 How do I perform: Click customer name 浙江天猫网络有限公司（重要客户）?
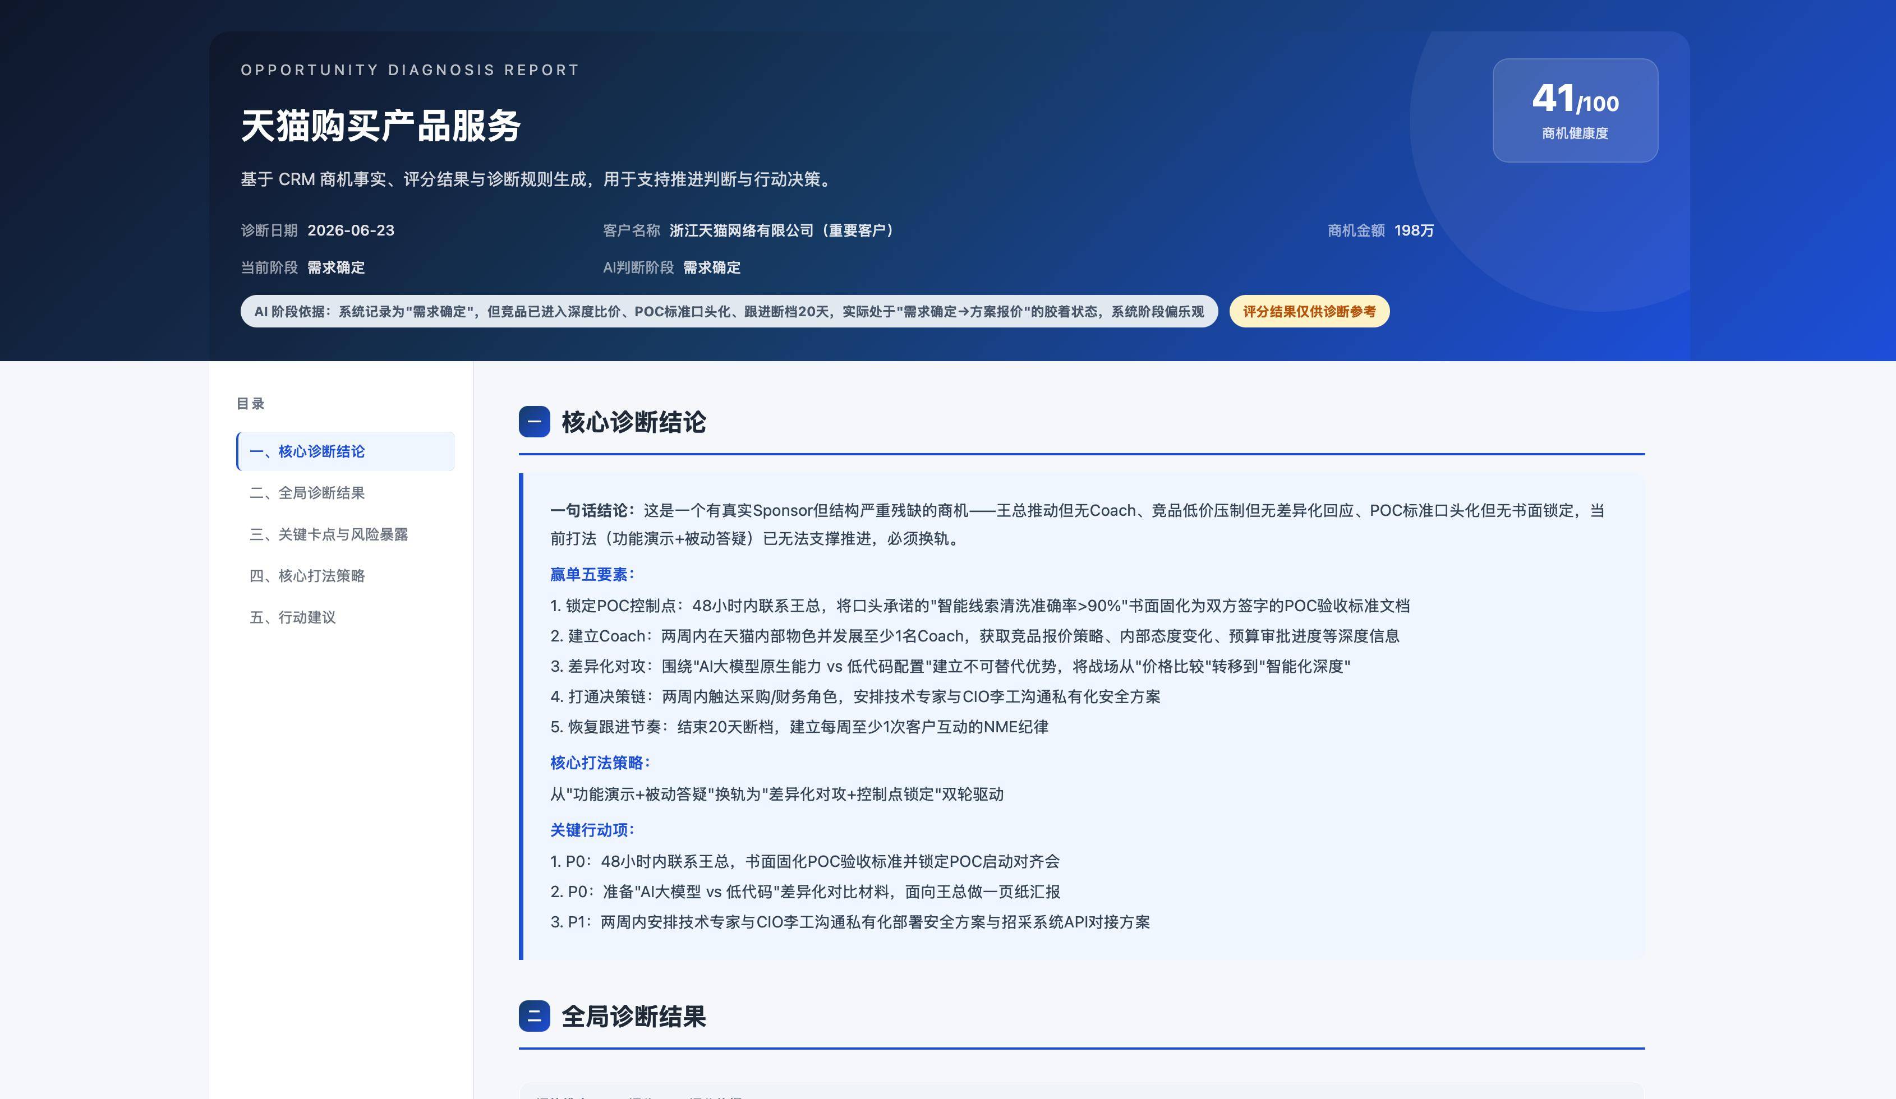782,230
